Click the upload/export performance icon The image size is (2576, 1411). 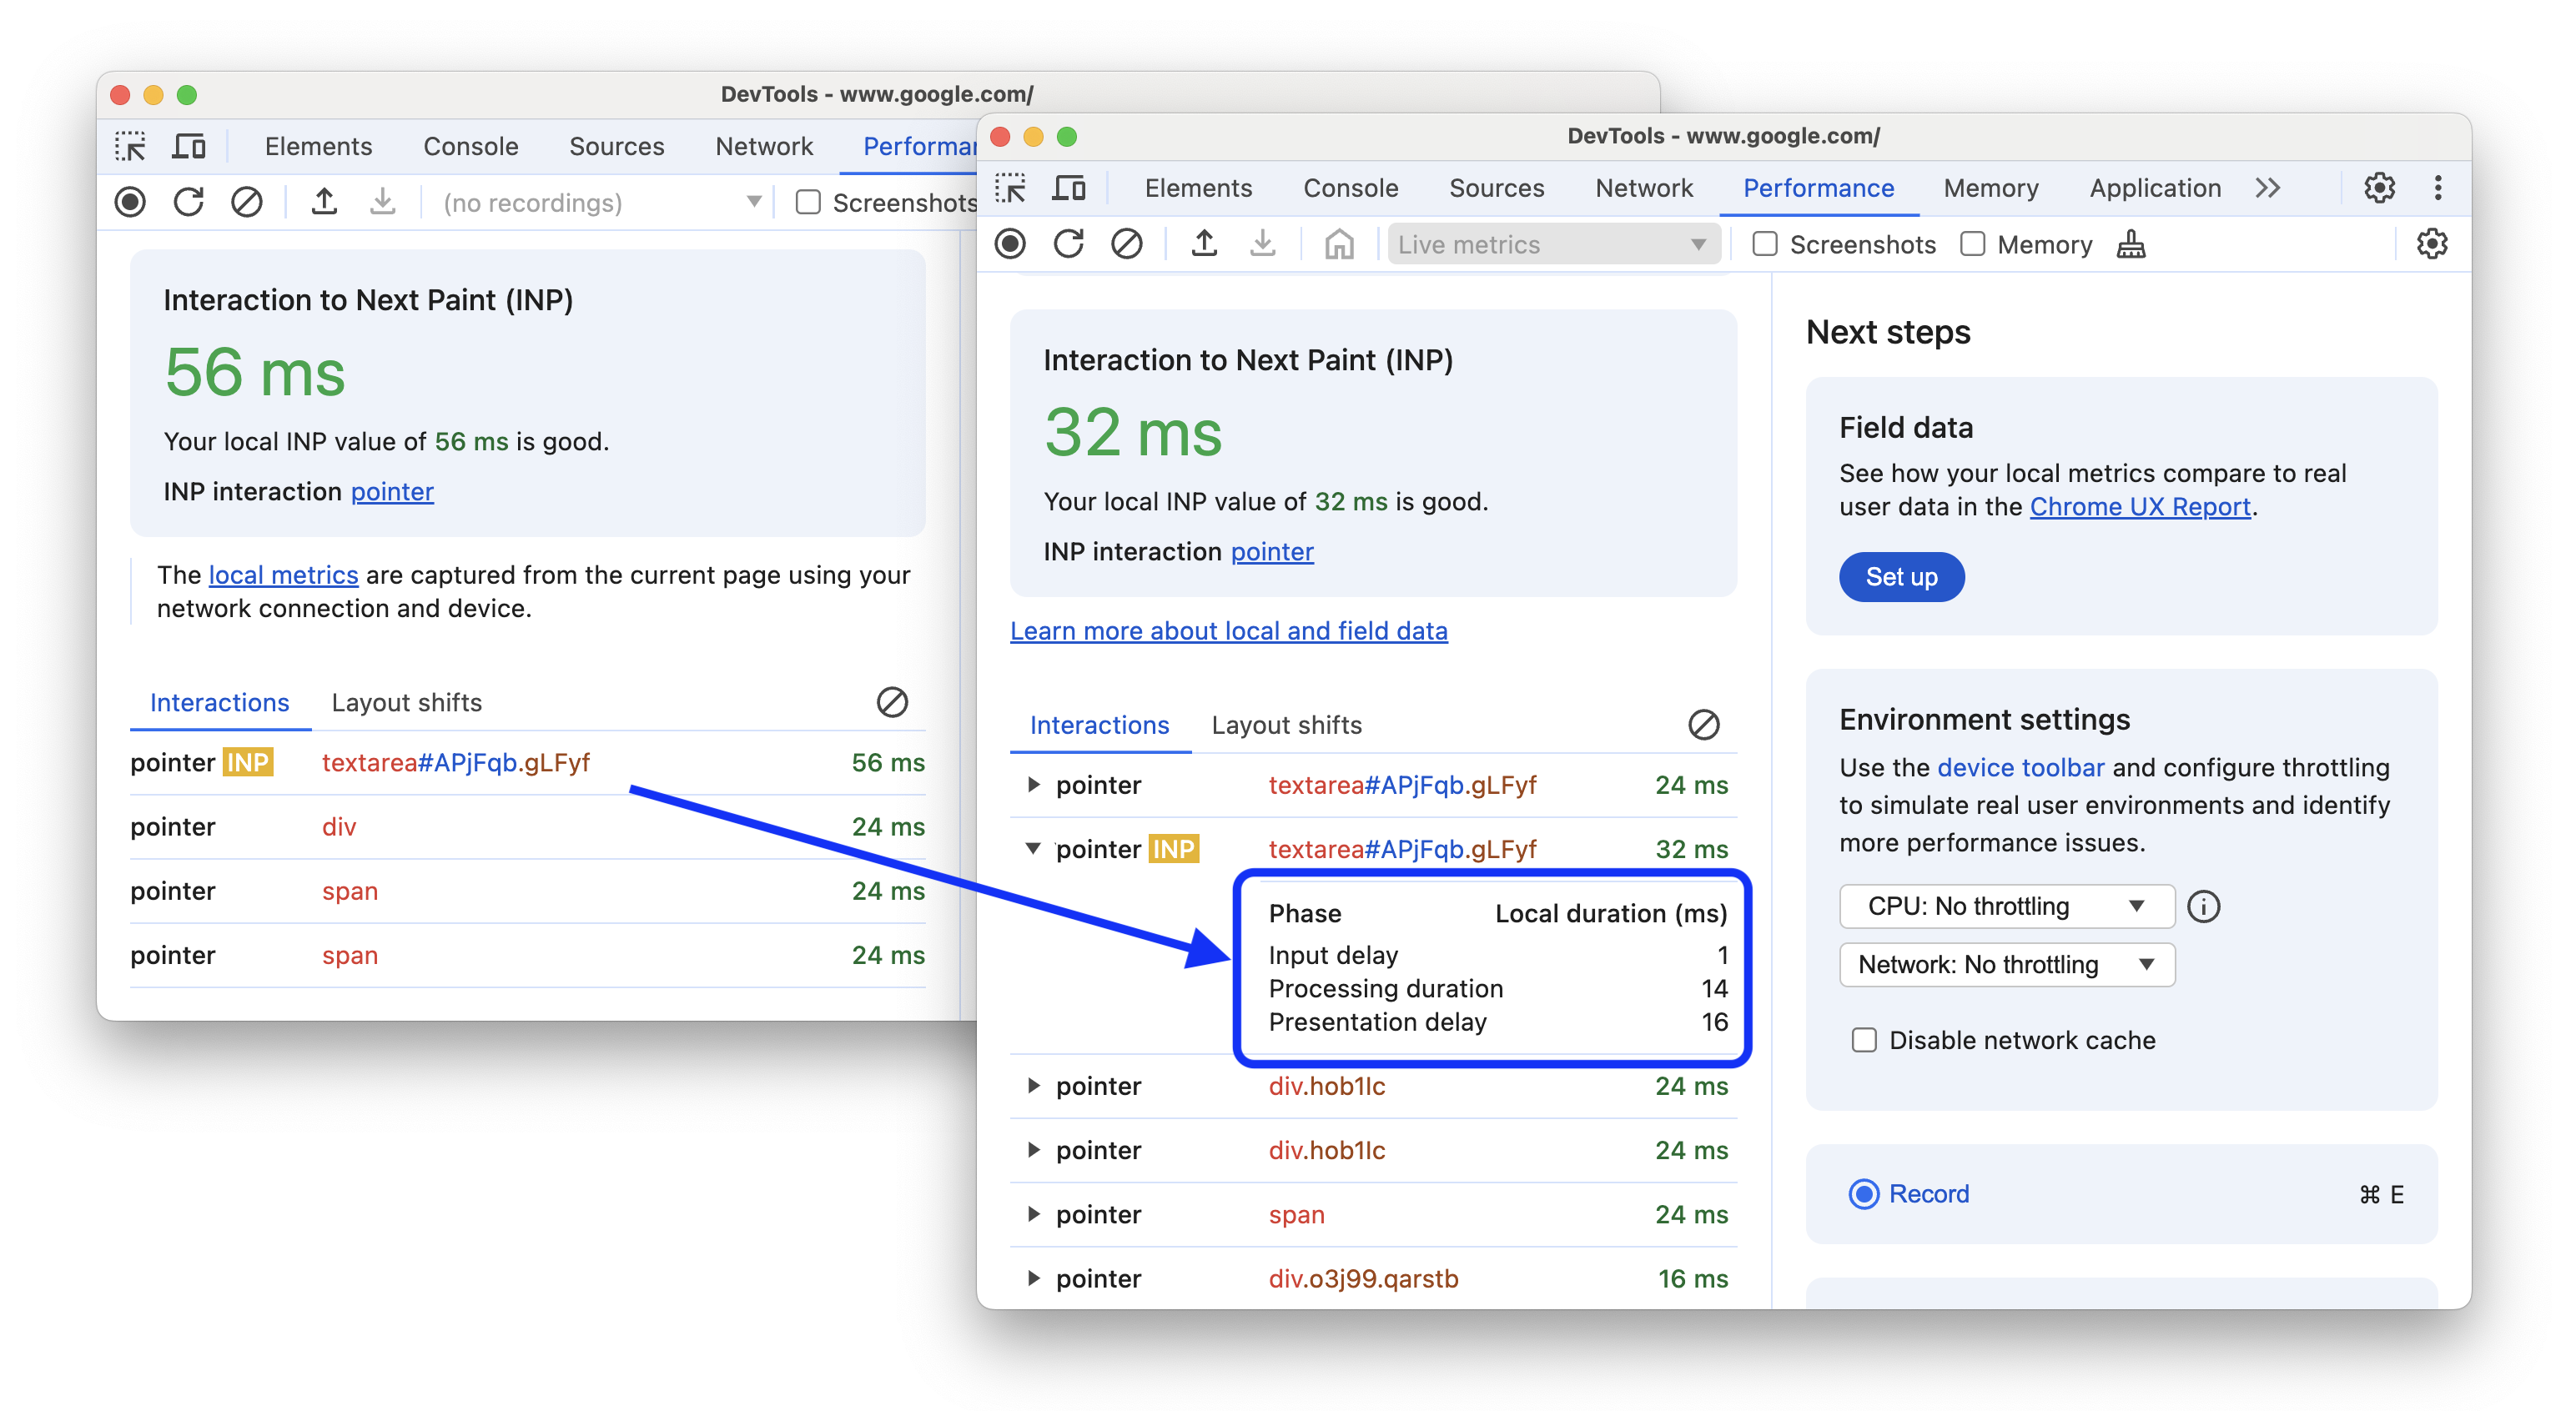[x=1206, y=245]
